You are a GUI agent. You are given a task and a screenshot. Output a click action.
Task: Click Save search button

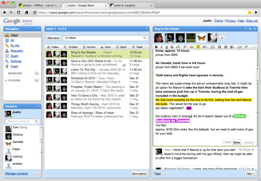click(139, 173)
